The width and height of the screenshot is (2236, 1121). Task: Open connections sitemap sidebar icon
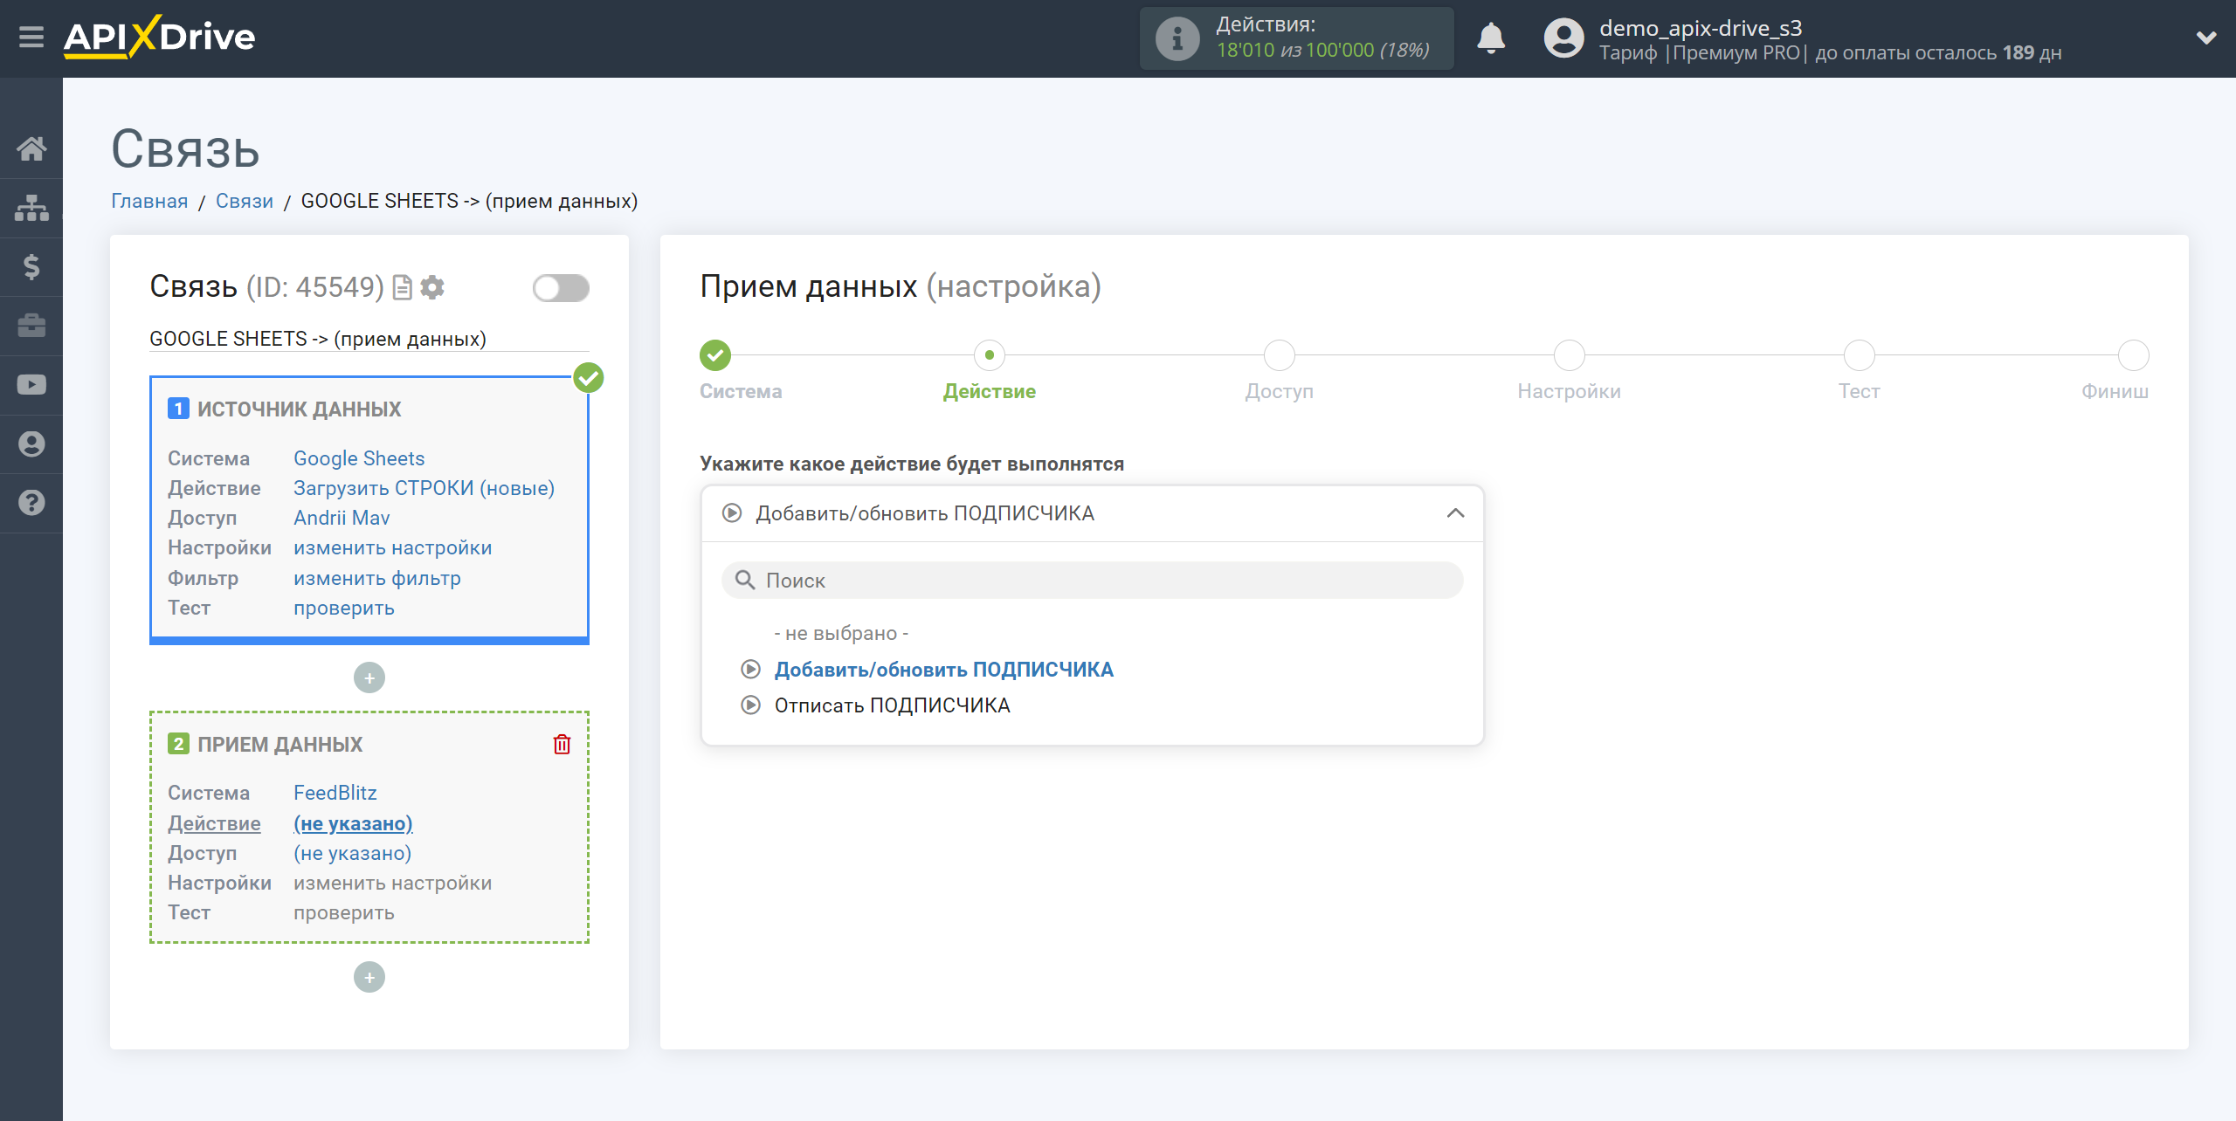pos(31,208)
